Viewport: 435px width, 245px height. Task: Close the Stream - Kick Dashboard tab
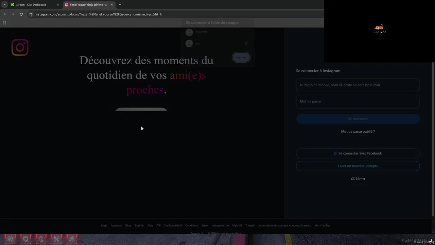point(58,5)
